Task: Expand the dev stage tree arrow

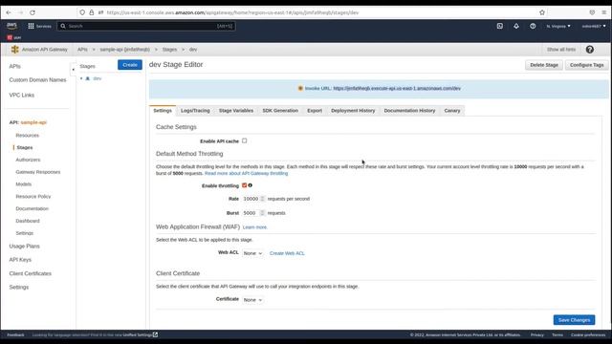Action: (81, 78)
